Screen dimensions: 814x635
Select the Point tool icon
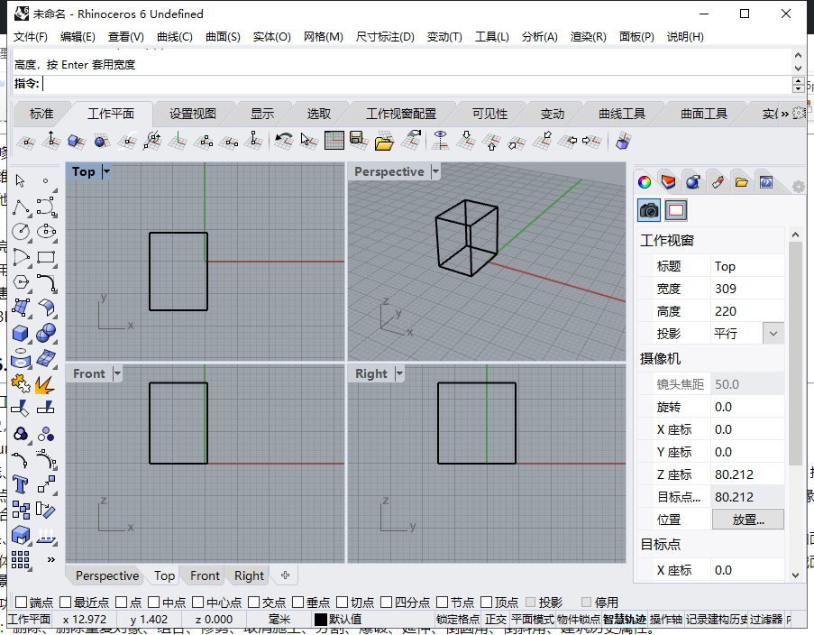point(46,180)
